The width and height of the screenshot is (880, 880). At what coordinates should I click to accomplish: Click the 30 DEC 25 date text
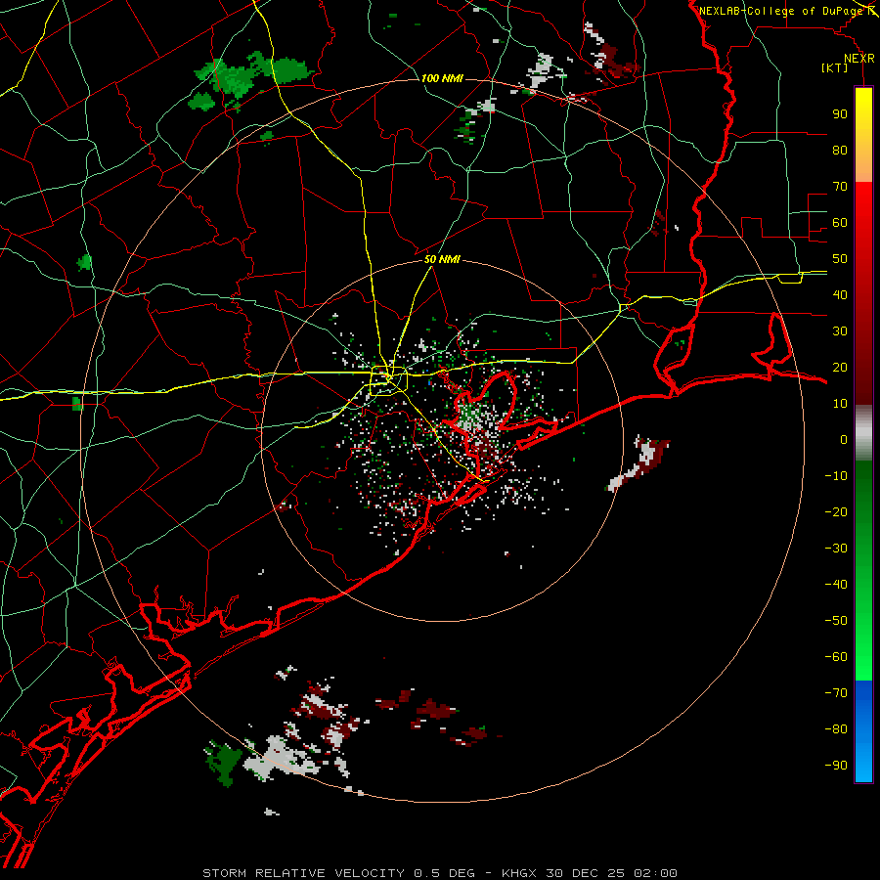click(x=585, y=873)
